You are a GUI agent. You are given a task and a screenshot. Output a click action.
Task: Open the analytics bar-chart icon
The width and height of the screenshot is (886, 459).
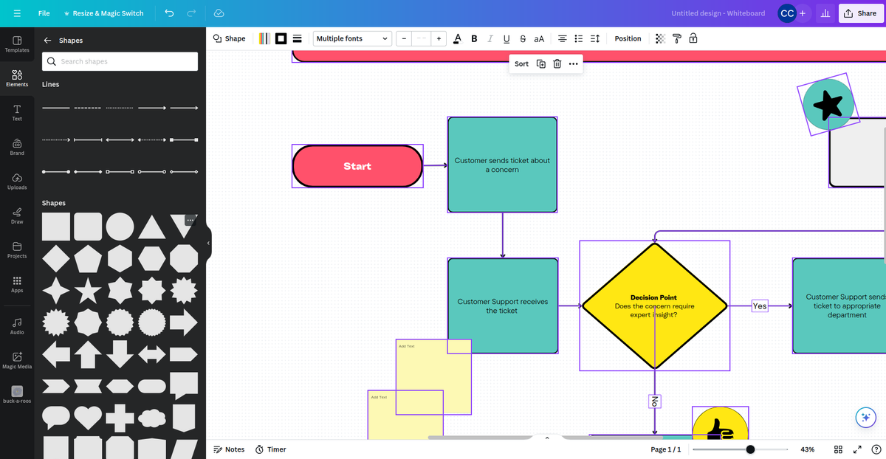[x=826, y=13]
